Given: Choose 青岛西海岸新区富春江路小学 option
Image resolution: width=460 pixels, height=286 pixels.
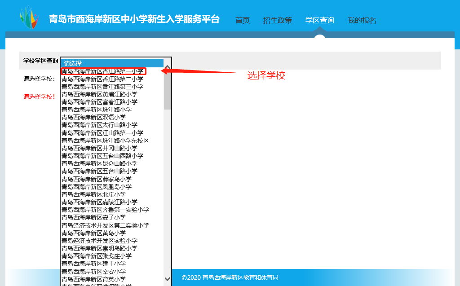Looking at the screenshot, I should [x=112, y=102].
